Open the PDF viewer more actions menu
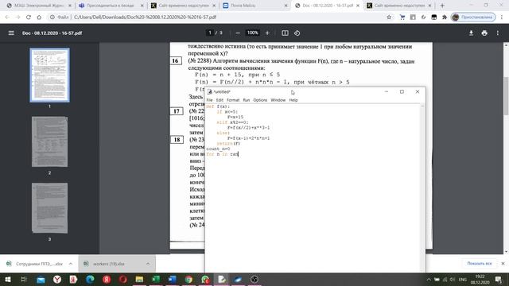This screenshot has width=509, height=286. [x=498, y=33]
